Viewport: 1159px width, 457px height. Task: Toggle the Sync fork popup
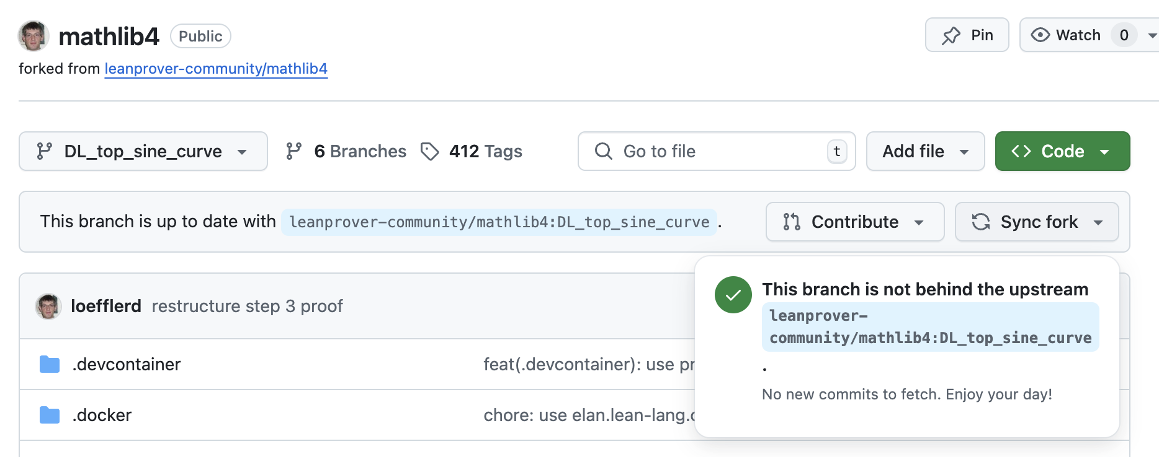click(1036, 222)
